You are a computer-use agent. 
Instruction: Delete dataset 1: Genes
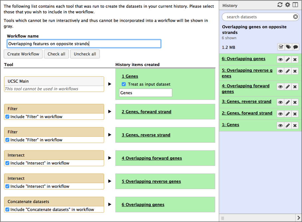295,125
